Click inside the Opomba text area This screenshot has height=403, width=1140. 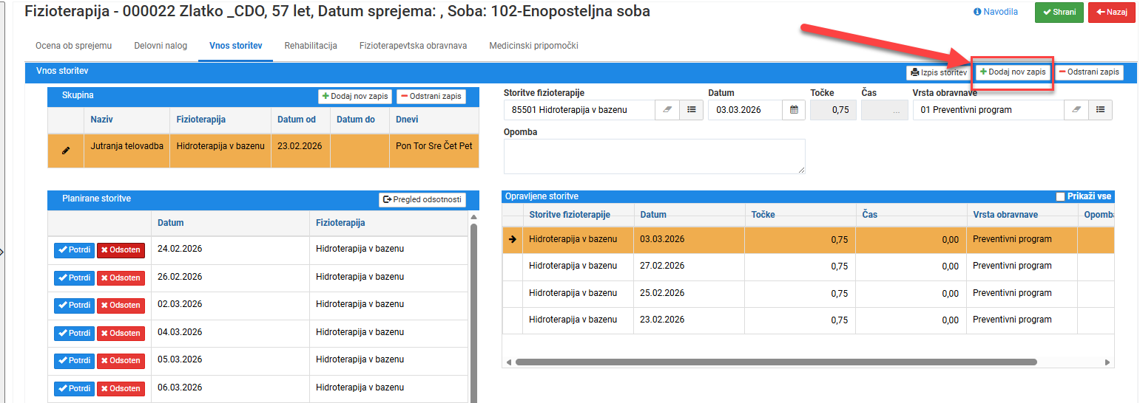pos(654,156)
